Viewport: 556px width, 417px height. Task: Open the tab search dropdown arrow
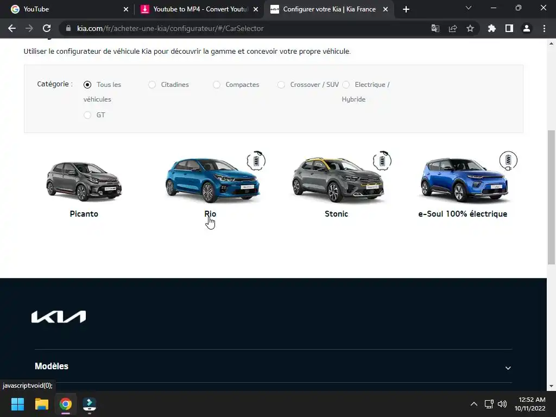click(469, 8)
